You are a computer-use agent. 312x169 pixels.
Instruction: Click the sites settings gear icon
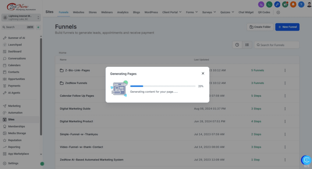(278, 12)
